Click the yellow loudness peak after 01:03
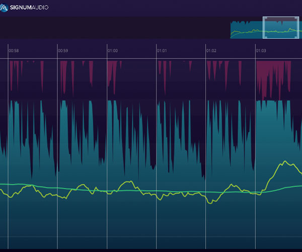302x252 pixels. 285,161
